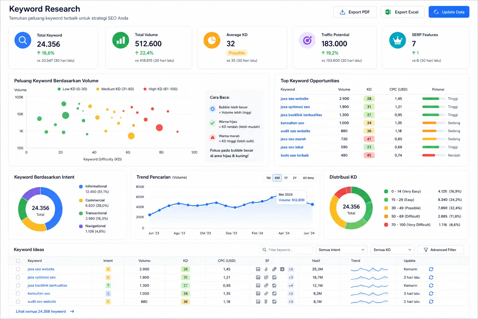This screenshot has height=319, width=478.
Task: Click the Commercial yellow legend swatch
Action: click(81, 201)
